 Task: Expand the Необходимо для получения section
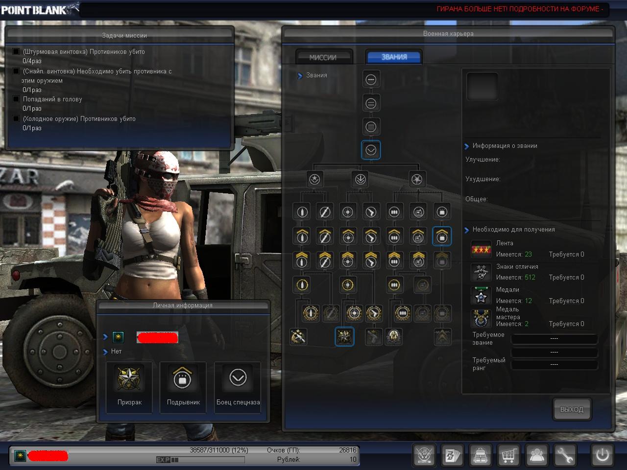tap(466, 230)
